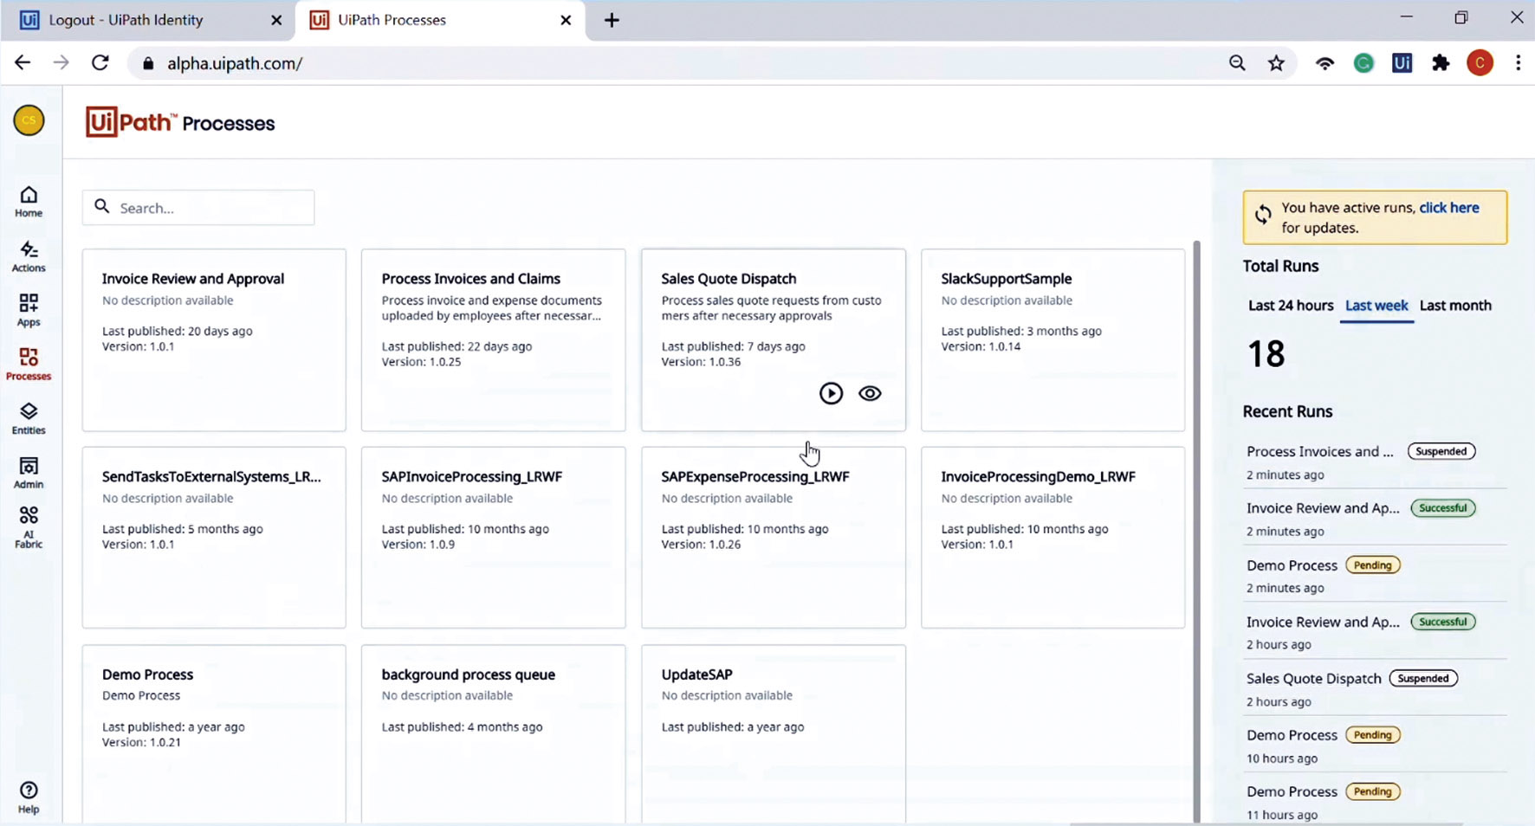Click the refresh icon in active runs banner
The image size is (1535, 826).
click(x=1263, y=214)
